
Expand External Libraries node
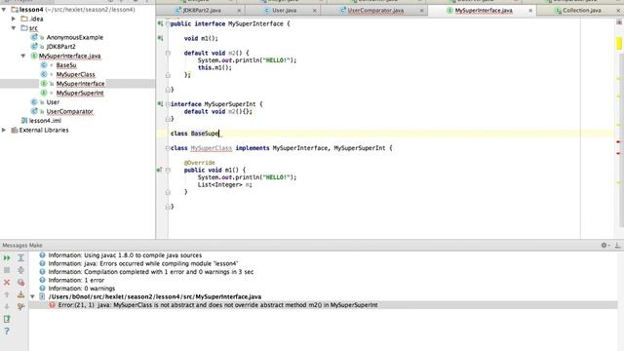point(4,130)
